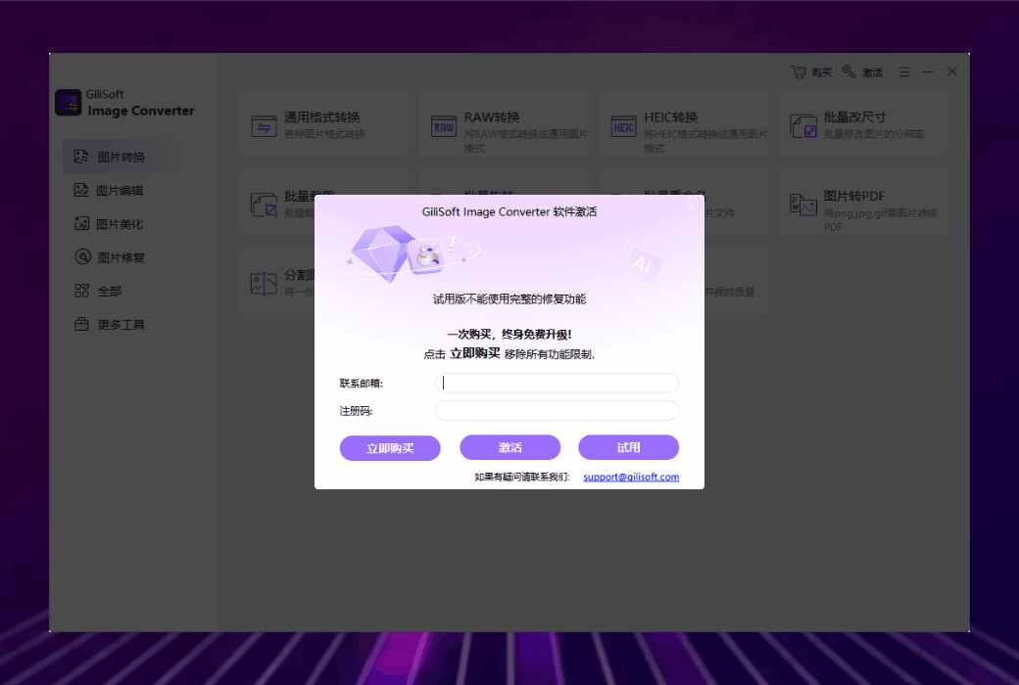
Task: Click the shopping cart 购买 icon
Action: (x=798, y=71)
